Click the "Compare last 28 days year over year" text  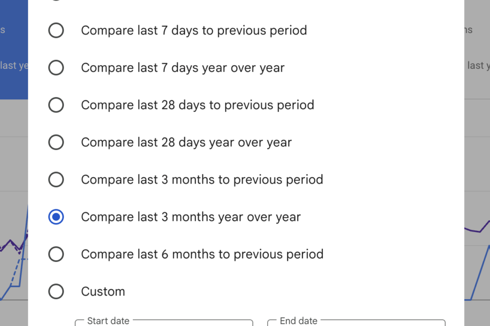coord(186,142)
